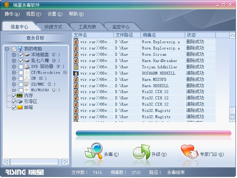Click virus file icon in Harm.HDDKILL row
The height and width of the screenshot is (178, 237).
point(76,86)
